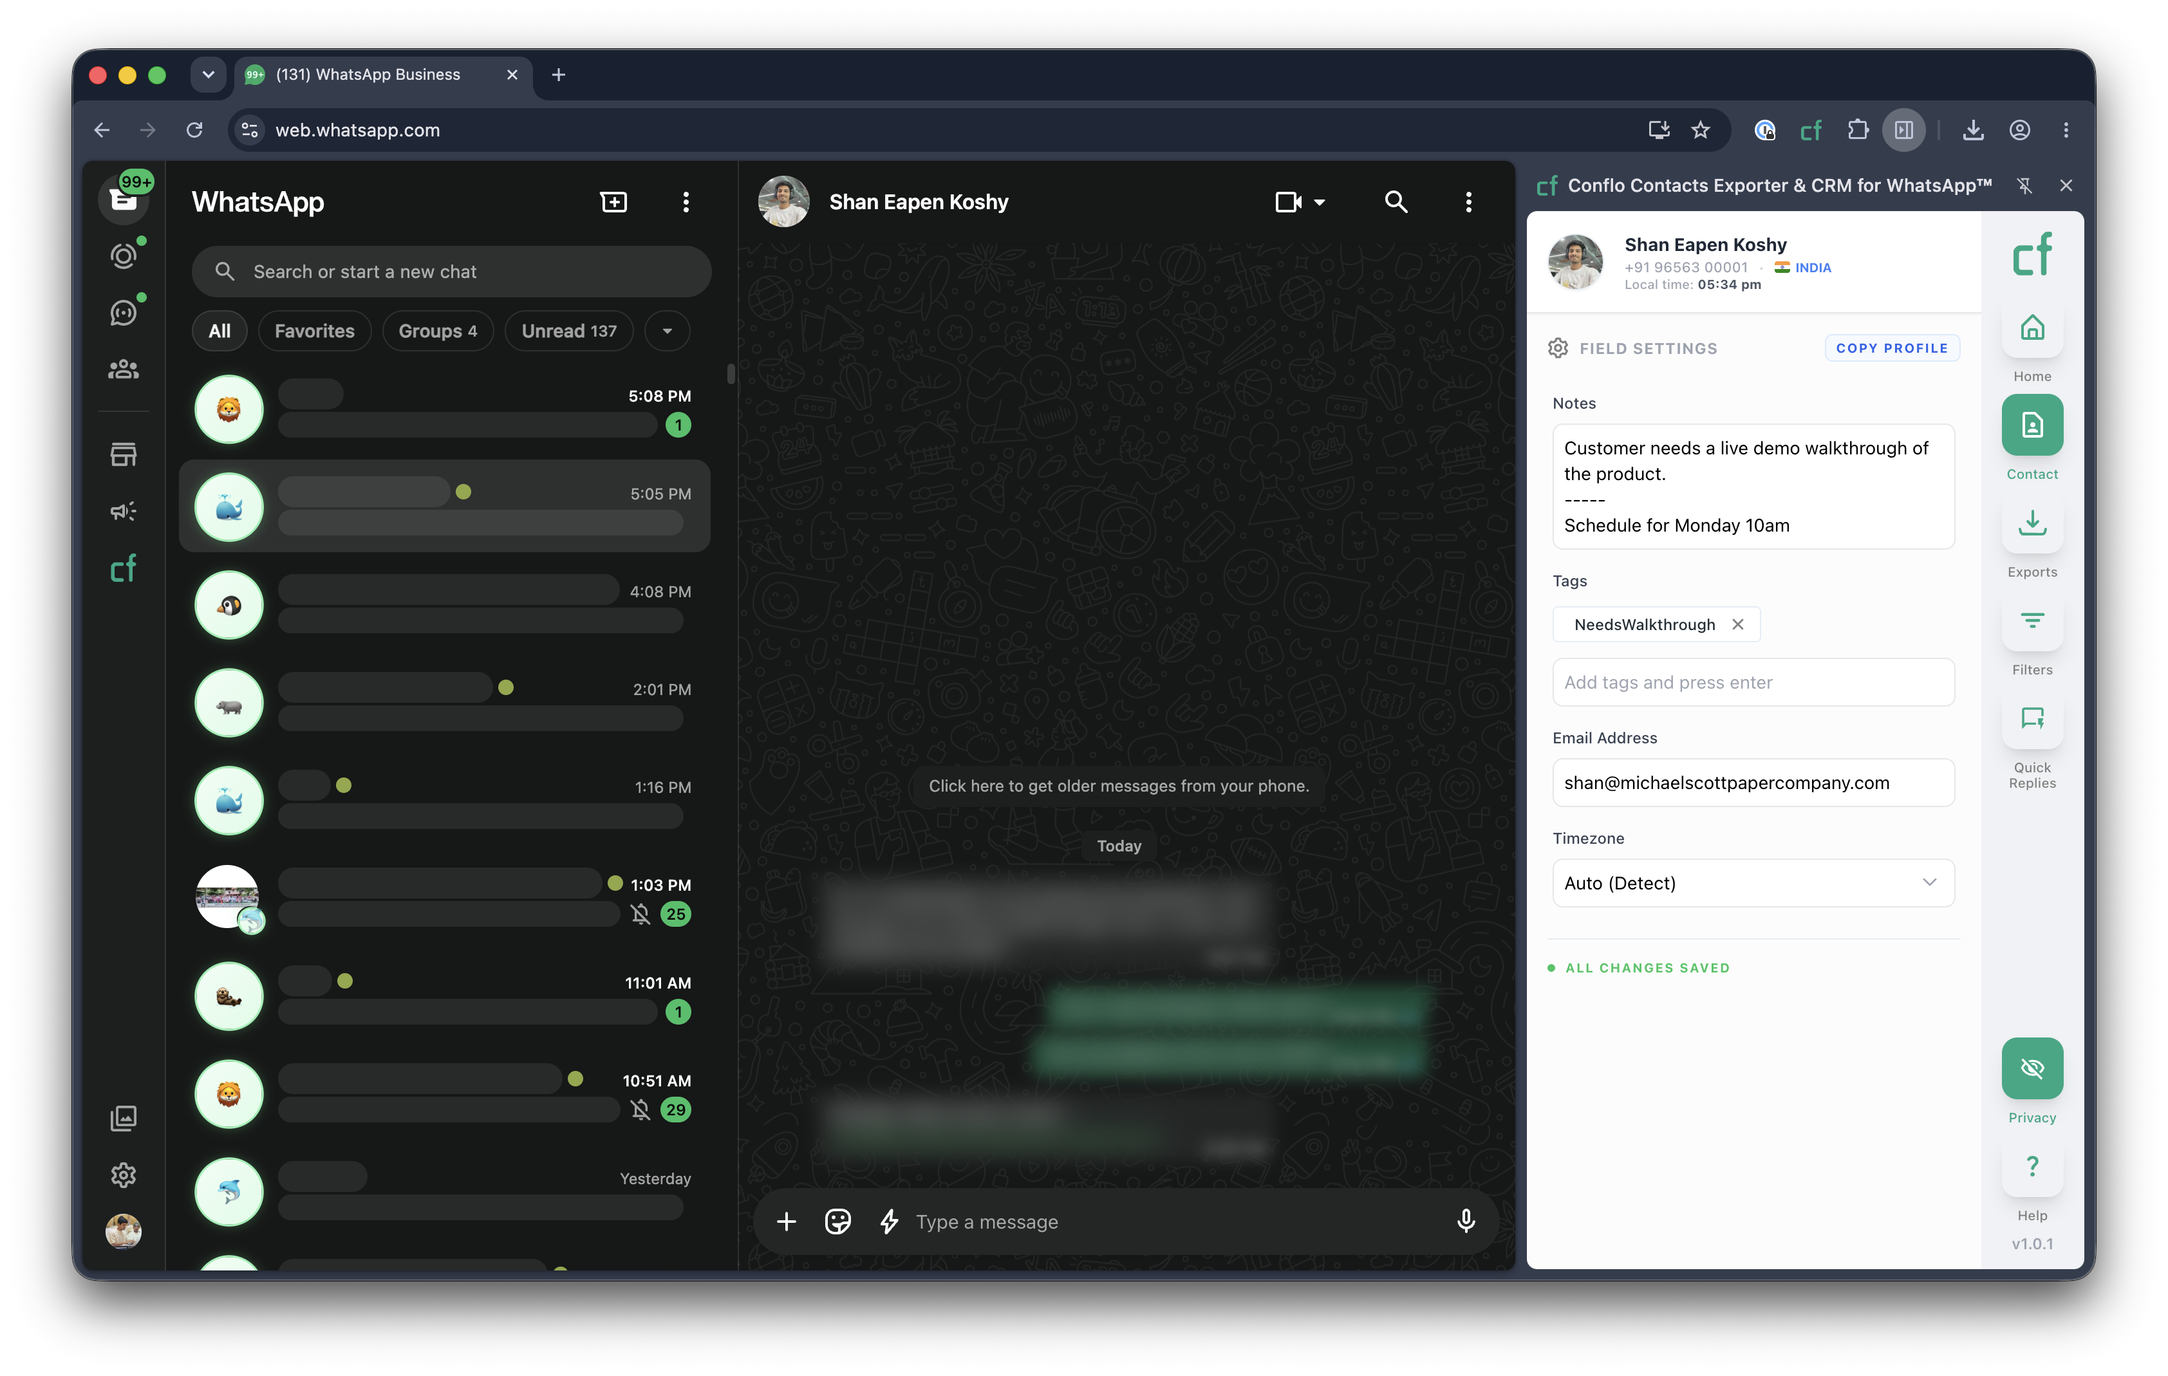Select the Groups 4 chat filter
Image resolution: width=2168 pixels, height=1376 pixels.
click(x=438, y=331)
